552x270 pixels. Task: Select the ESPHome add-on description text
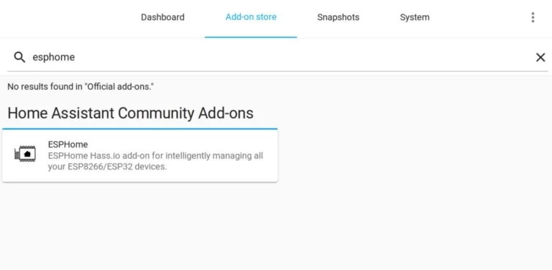point(155,161)
